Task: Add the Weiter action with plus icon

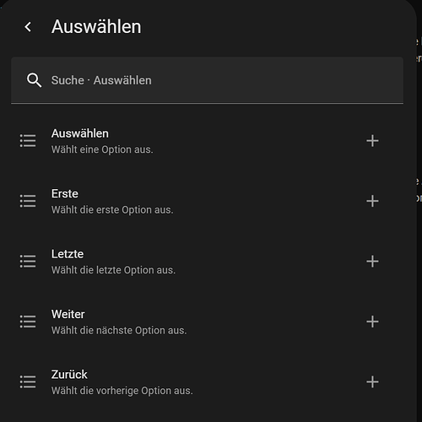Action: 372,322
